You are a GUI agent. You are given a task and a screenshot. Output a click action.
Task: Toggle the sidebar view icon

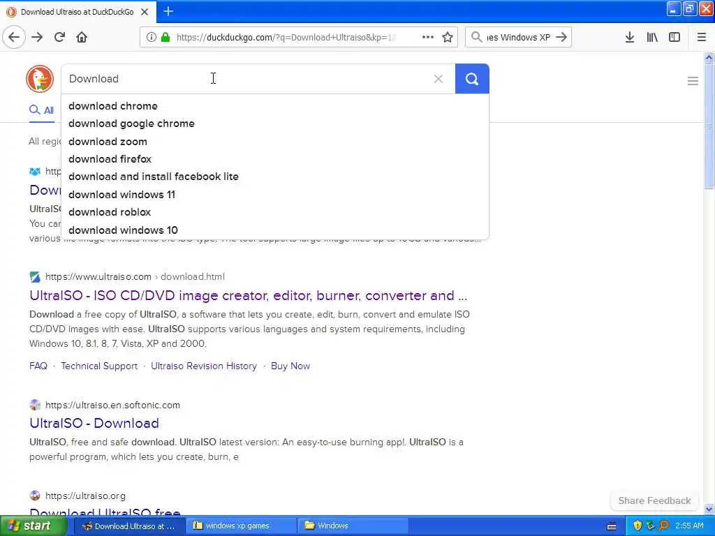tap(675, 37)
